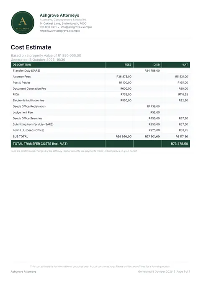The width and height of the screenshot is (201, 284).
Task: Click the R33,75 VAT amount
Action: (183, 130)
